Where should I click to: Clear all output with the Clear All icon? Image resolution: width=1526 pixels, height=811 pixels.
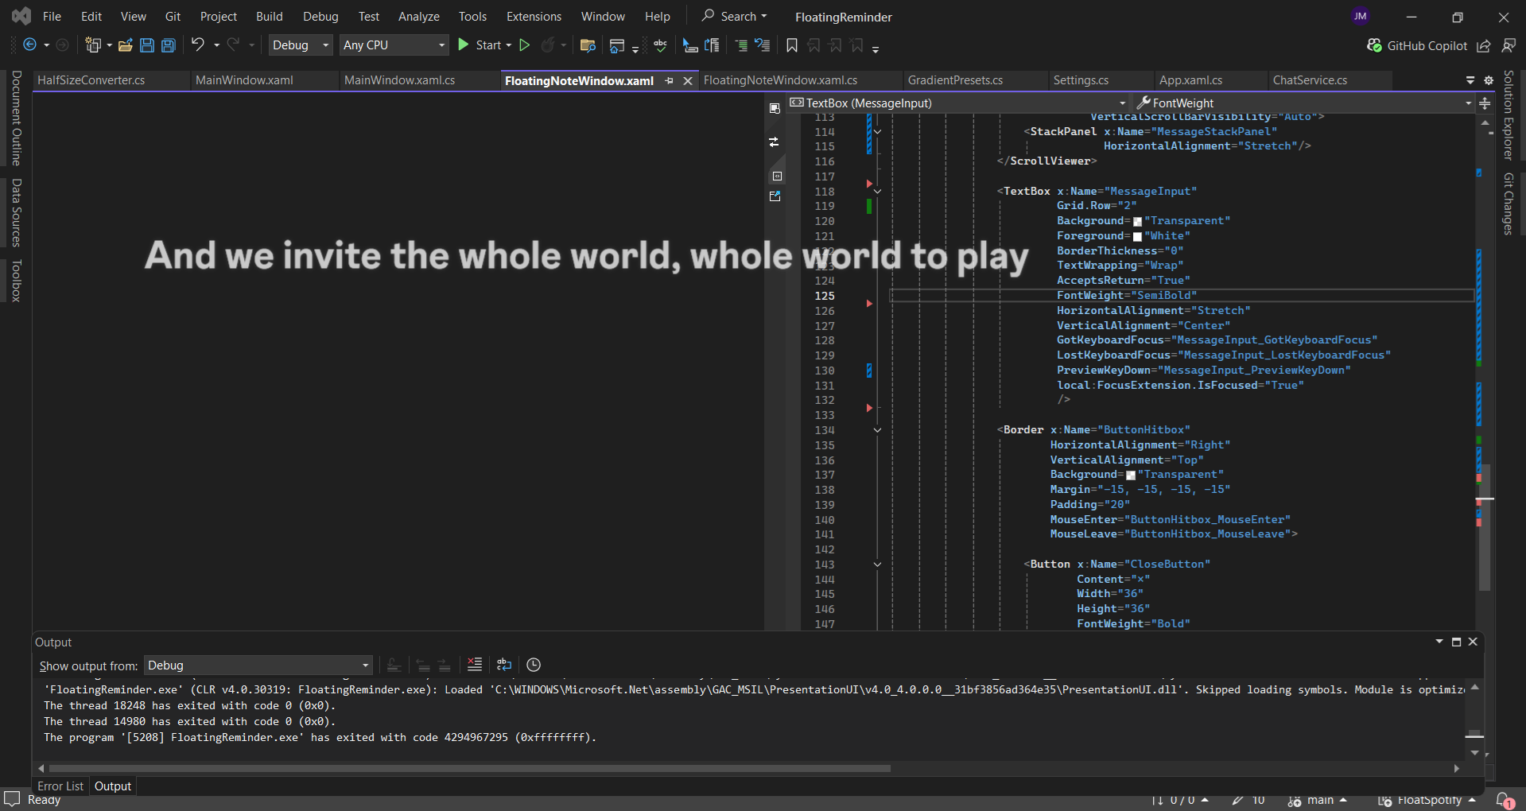tap(475, 665)
